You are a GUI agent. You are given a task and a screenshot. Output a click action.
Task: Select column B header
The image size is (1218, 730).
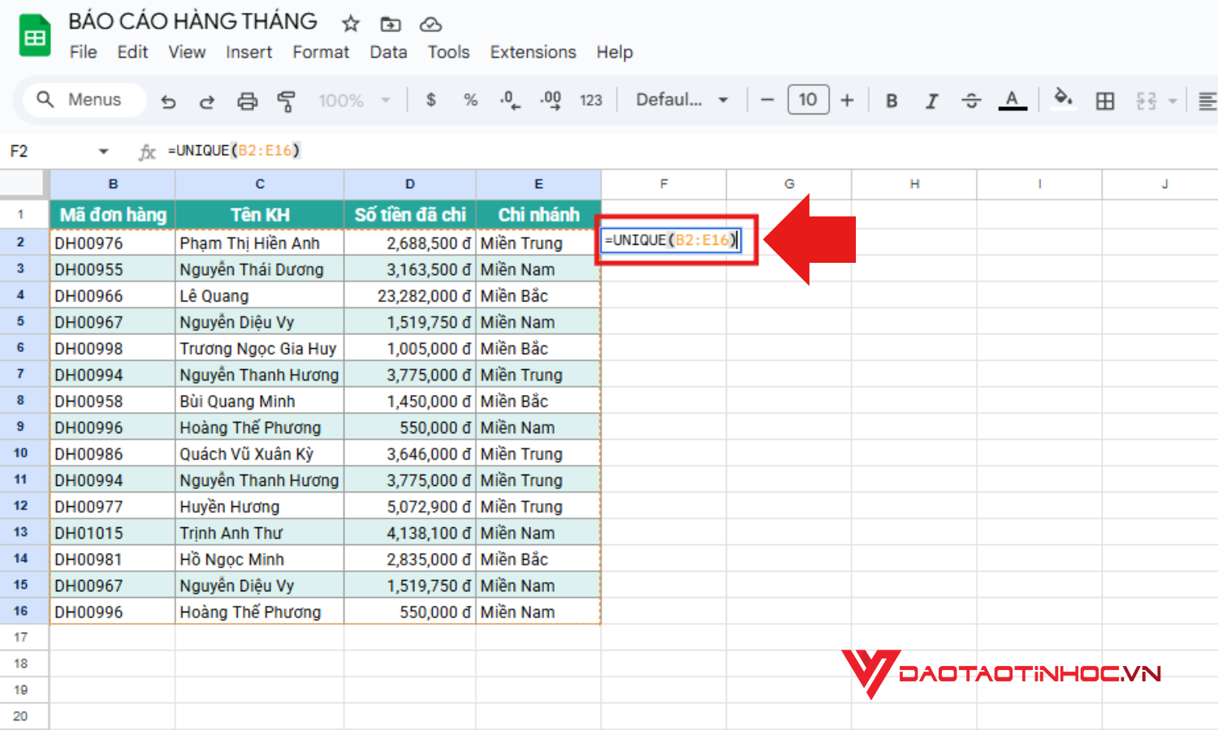tap(113, 184)
